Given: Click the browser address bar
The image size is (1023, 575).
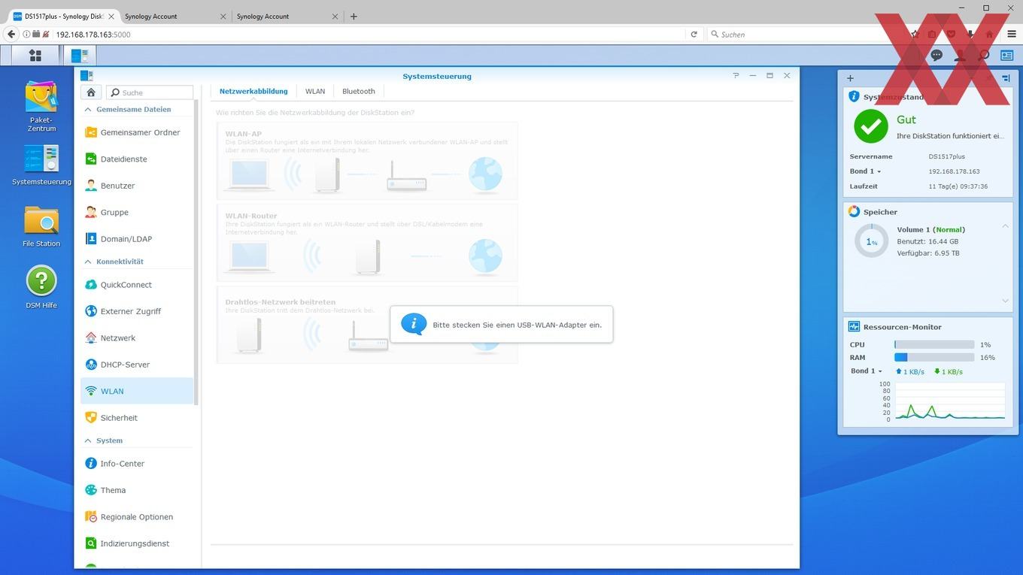Looking at the screenshot, I should (x=369, y=34).
